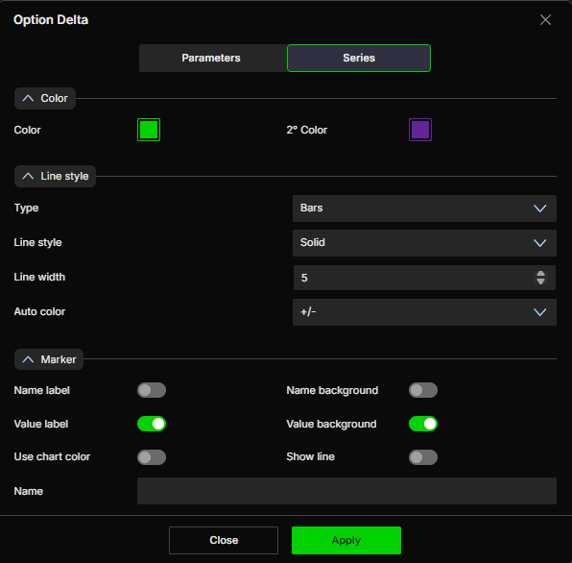Decrease Line width with down arrow
Image resolution: width=572 pixels, height=563 pixels.
(x=540, y=281)
